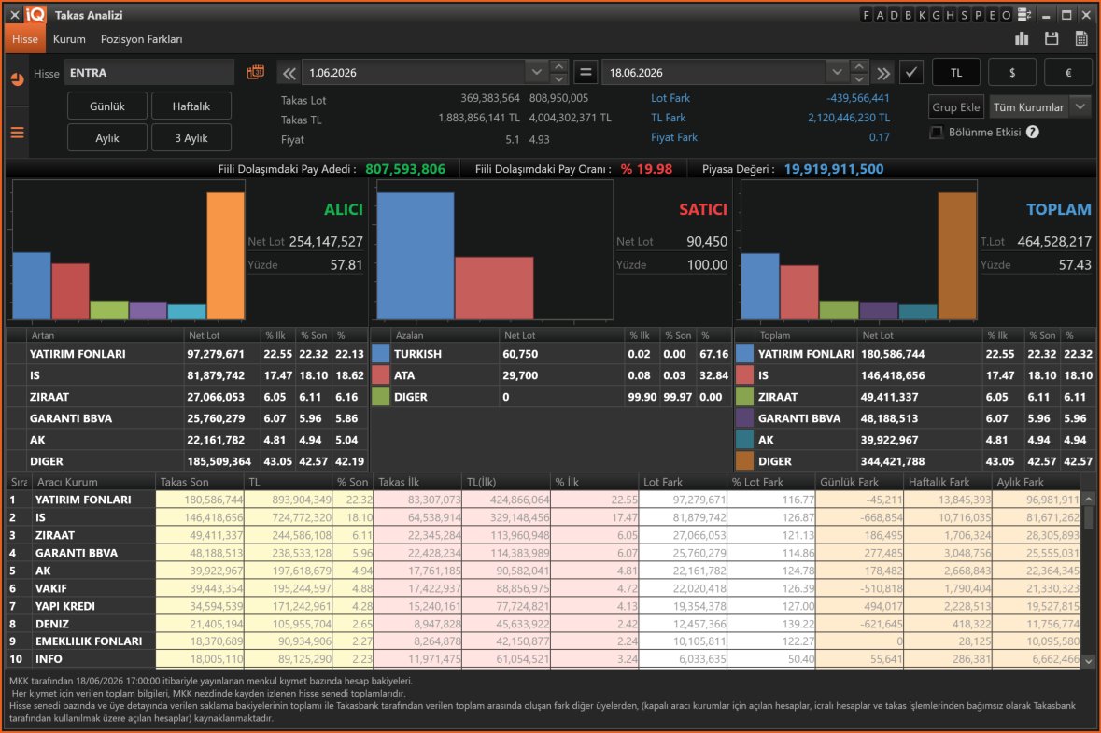Switch to the Hisse tab
The height and width of the screenshot is (733, 1101).
tap(24, 39)
